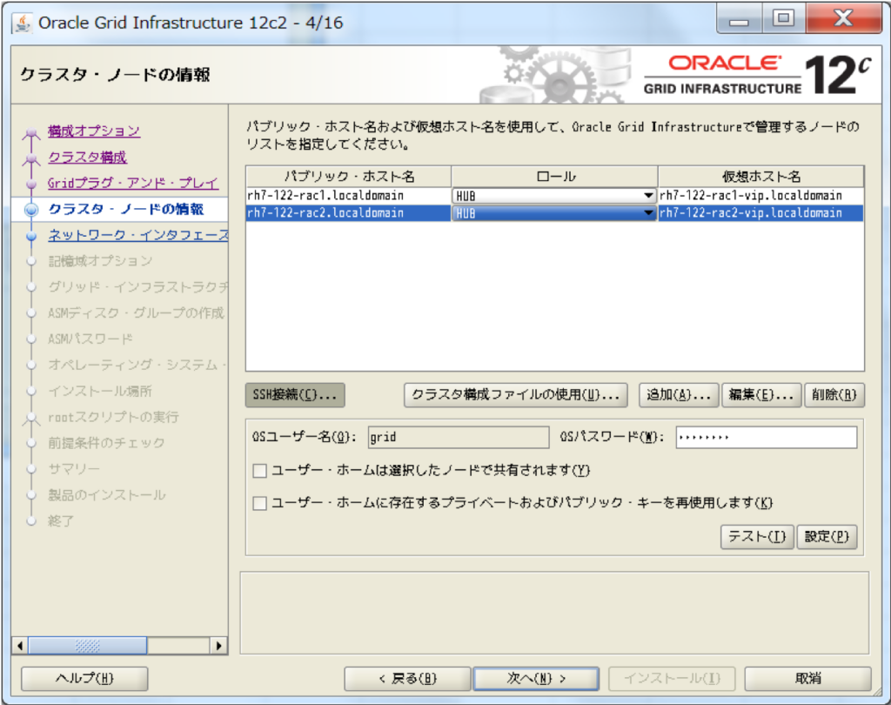Image resolution: width=891 pixels, height=705 pixels.
Task: Click 編集 to edit selected node
Action: click(x=760, y=395)
